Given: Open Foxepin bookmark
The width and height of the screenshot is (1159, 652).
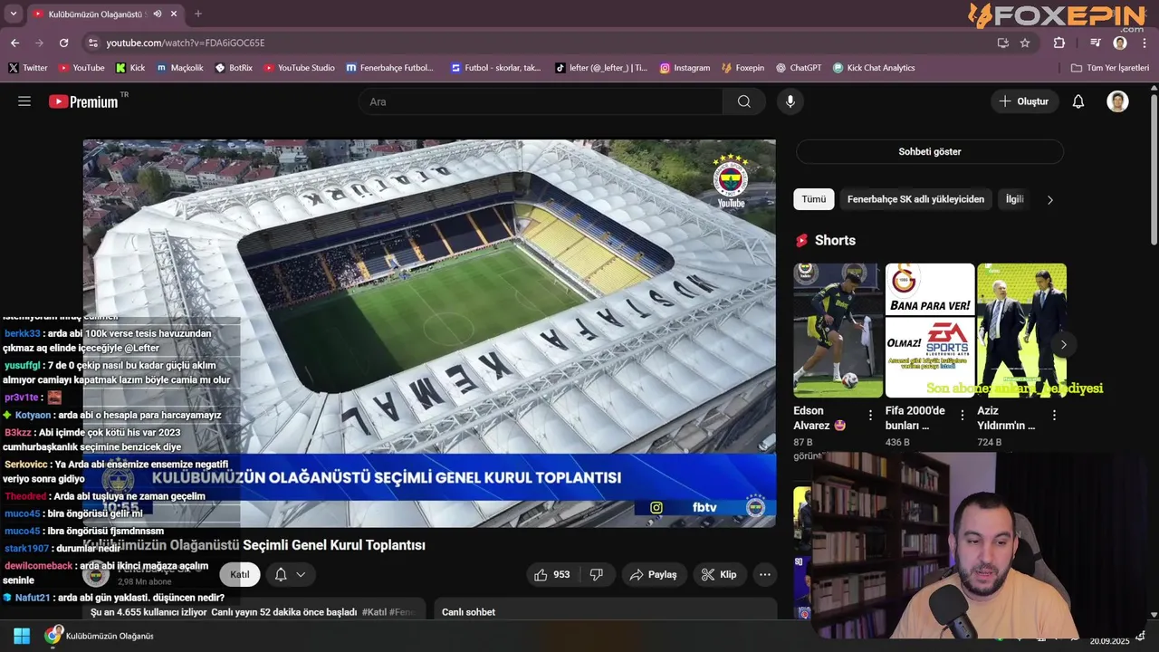Looking at the screenshot, I should (742, 68).
